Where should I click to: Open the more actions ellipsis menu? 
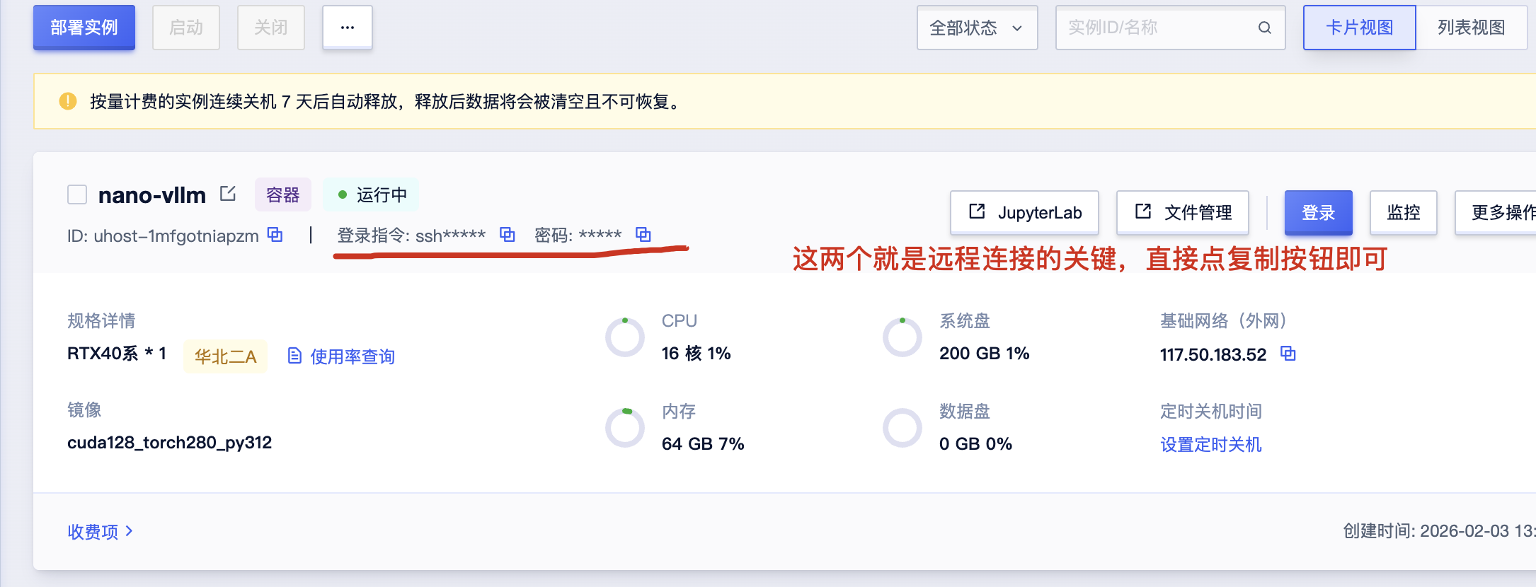click(x=347, y=28)
